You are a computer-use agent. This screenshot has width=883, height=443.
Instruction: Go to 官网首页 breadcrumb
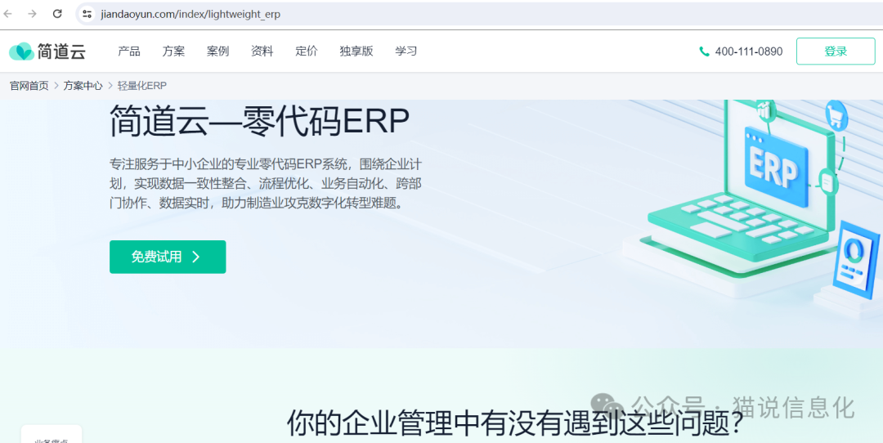click(29, 86)
